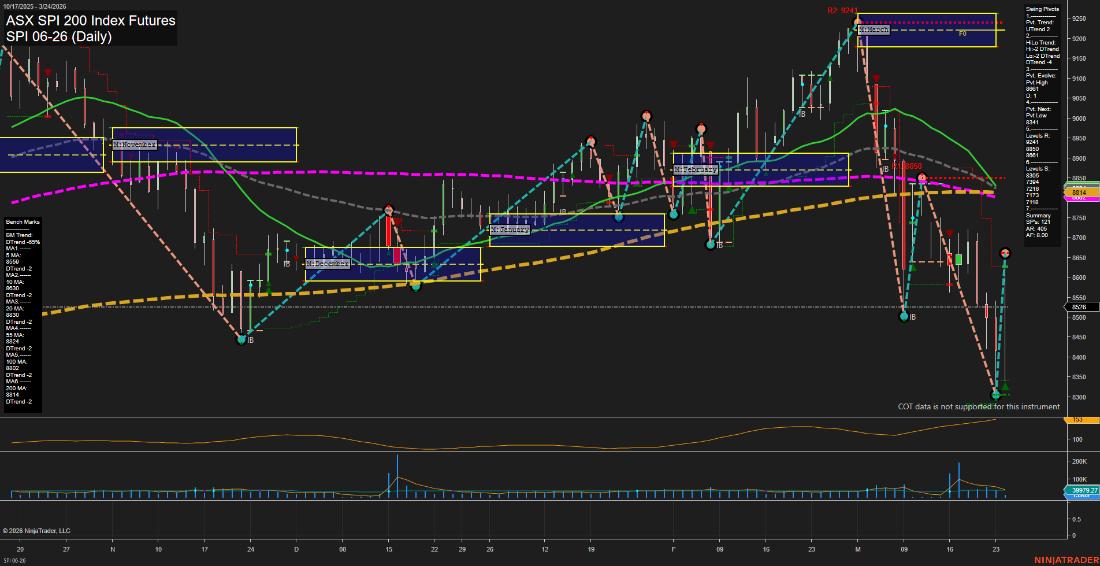
Task: Click the F0 label inside the March box
Action: (x=962, y=35)
